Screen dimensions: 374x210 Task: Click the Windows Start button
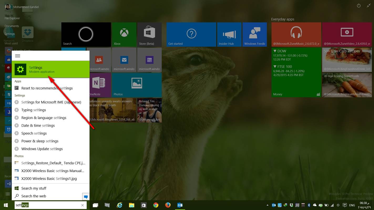6,205
